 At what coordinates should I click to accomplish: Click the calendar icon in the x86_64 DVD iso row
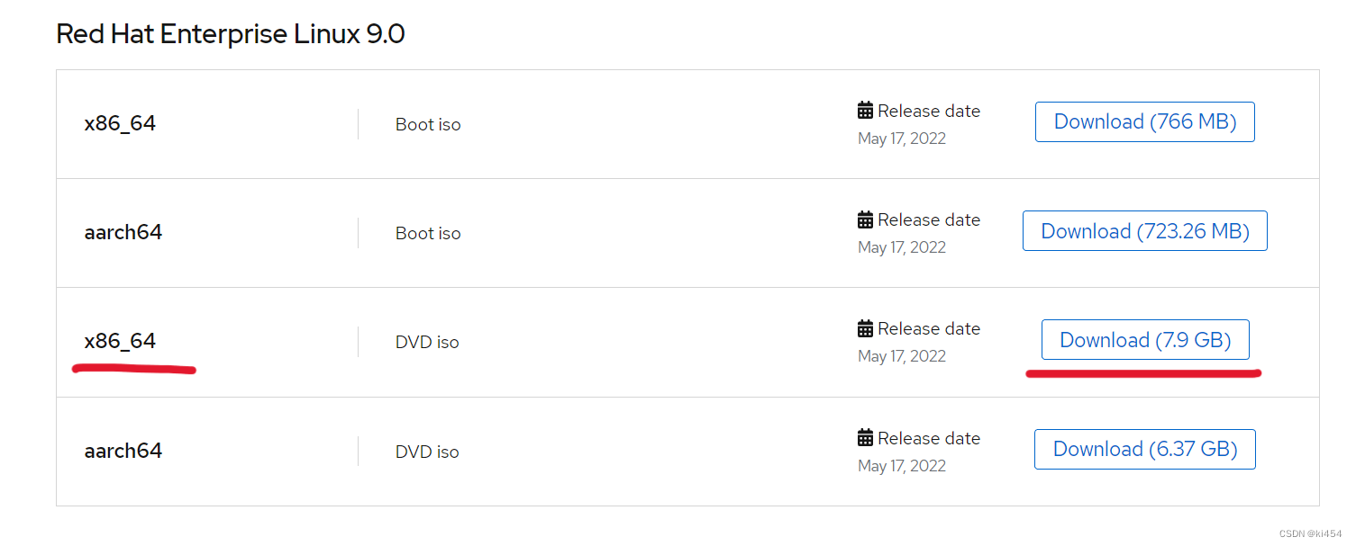point(865,328)
